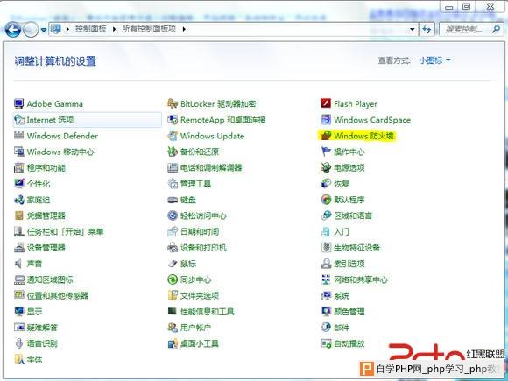Select the 控制面板 breadcrumb segment

91,29
